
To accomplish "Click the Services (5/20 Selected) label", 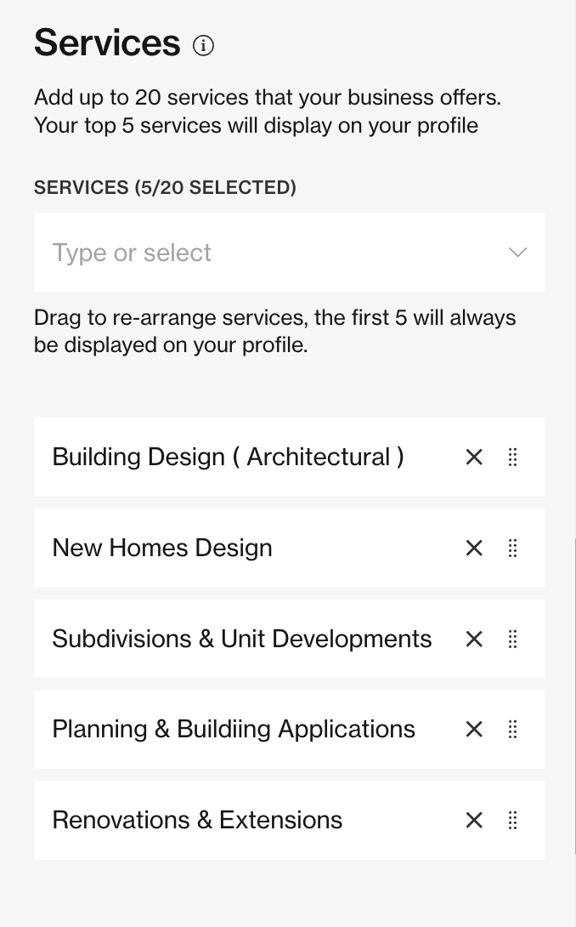I will click(x=165, y=187).
